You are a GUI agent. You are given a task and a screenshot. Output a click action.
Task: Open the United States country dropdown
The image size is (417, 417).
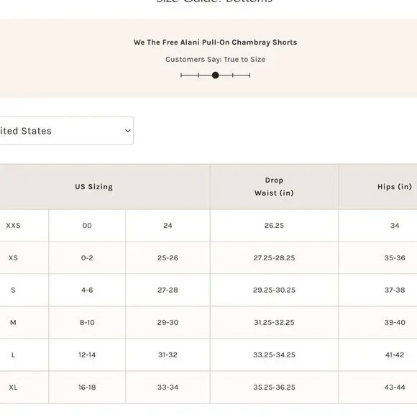tap(66, 131)
